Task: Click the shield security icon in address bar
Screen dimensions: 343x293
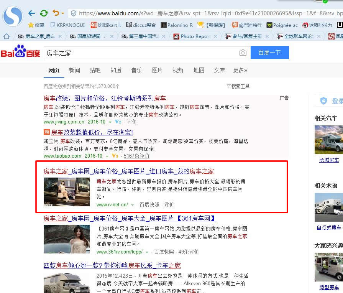Action: (74, 13)
